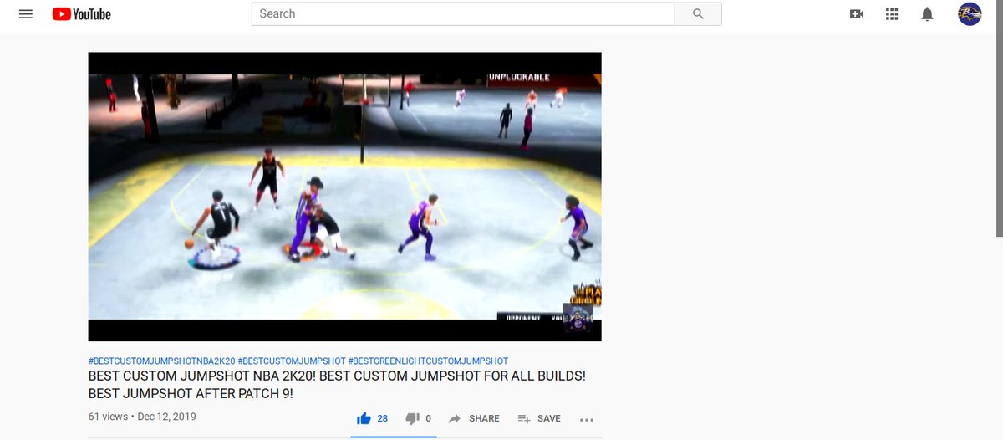Like the video with thumbs up
The width and height of the screenshot is (1003, 440).
pos(364,418)
